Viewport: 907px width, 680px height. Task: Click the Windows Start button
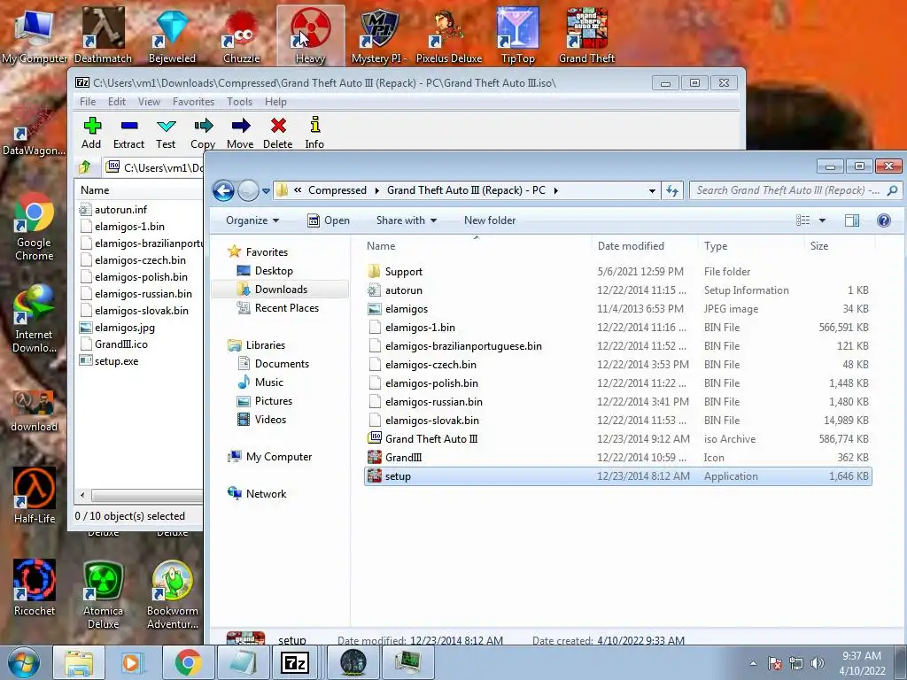(24, 663)
